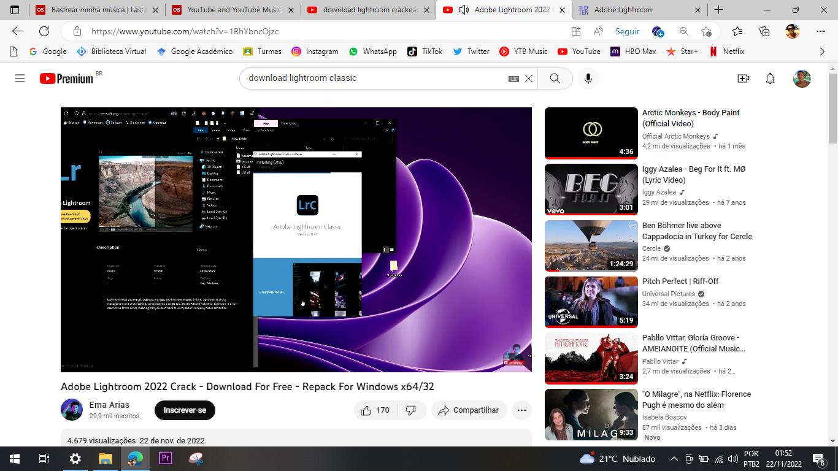This screenshot has width=838, height=471.
Task: Open the YouTube notifications bell
Action: (770, 78)
